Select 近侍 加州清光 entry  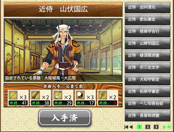[x=147, y=8]
